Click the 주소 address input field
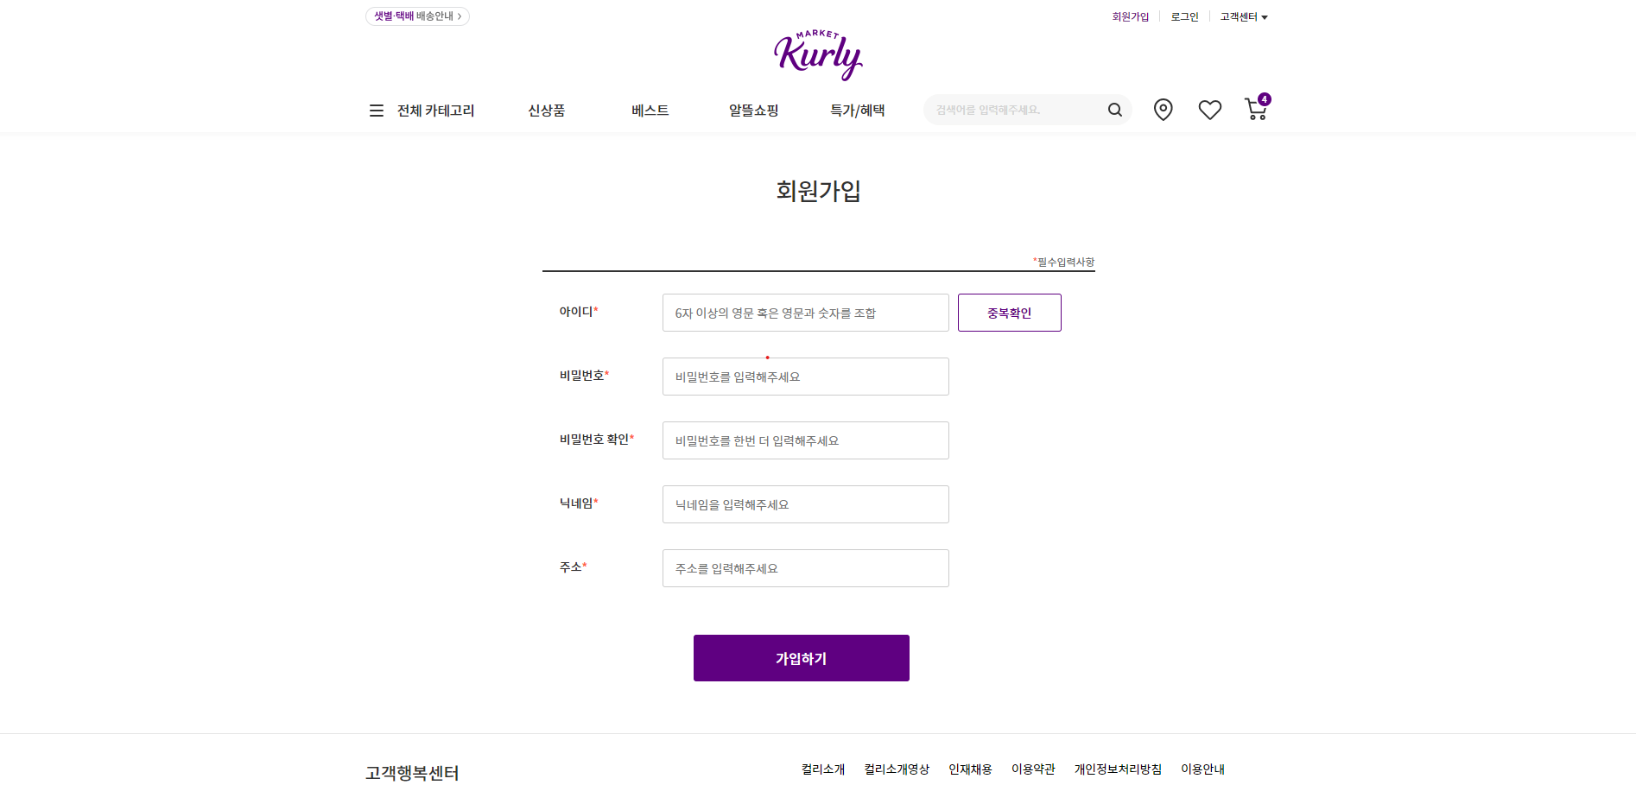1636x804 pixels. (x=804, y=567)
